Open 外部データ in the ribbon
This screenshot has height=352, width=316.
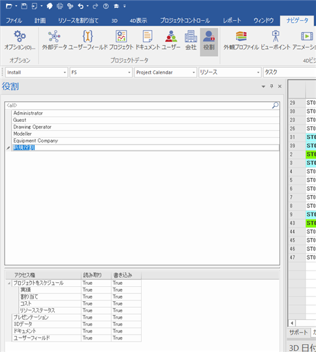pyautogui.click(x=54, y=40)
